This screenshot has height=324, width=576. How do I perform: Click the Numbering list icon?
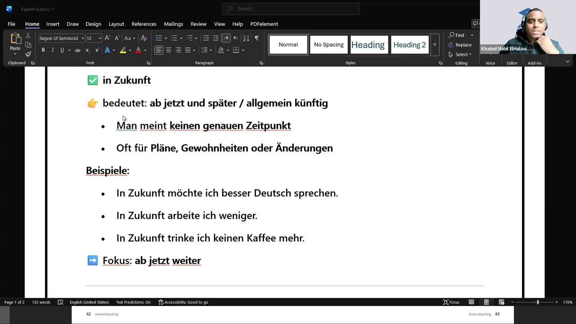click(x=174, y=38)
